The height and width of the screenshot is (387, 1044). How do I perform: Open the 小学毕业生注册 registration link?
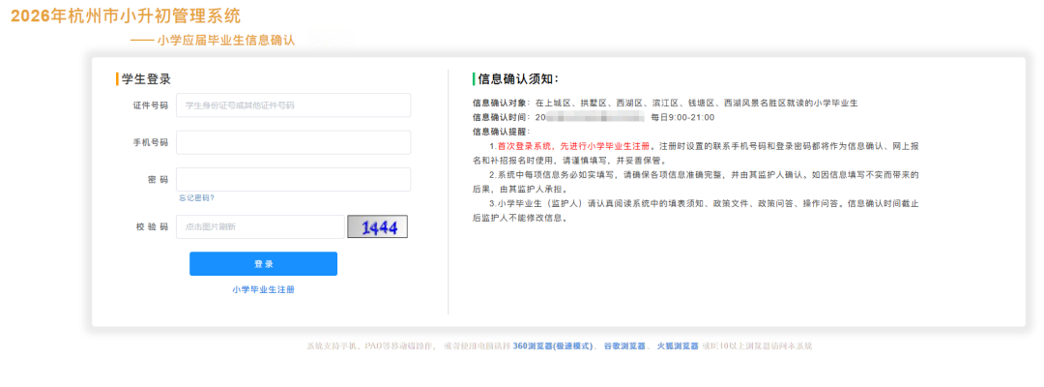point(264,289)
